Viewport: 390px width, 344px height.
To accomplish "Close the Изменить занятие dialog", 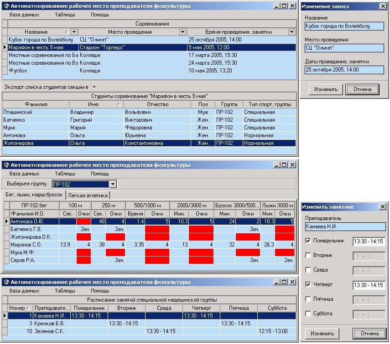I will tap(383, 207).
